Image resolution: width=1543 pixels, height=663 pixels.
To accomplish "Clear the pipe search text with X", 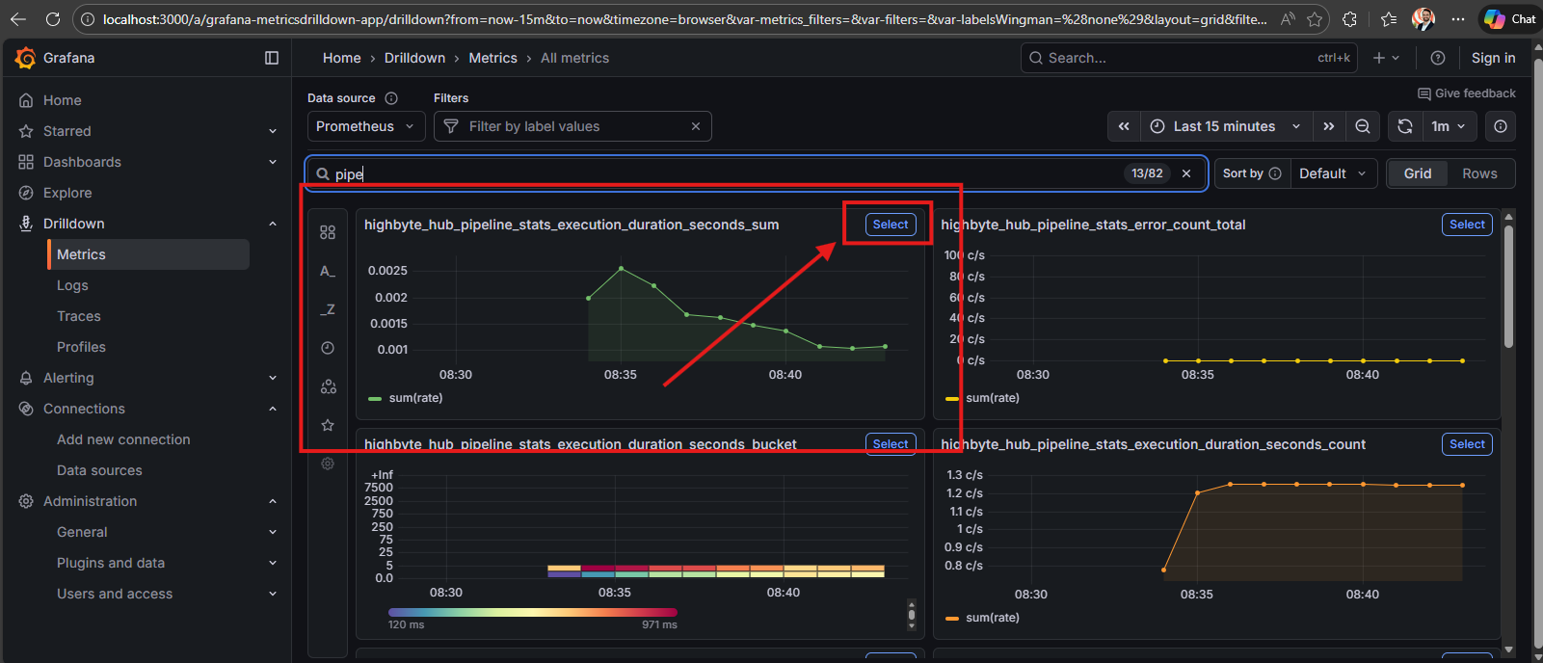I will pyautogui.click(x=1186, y=173).
